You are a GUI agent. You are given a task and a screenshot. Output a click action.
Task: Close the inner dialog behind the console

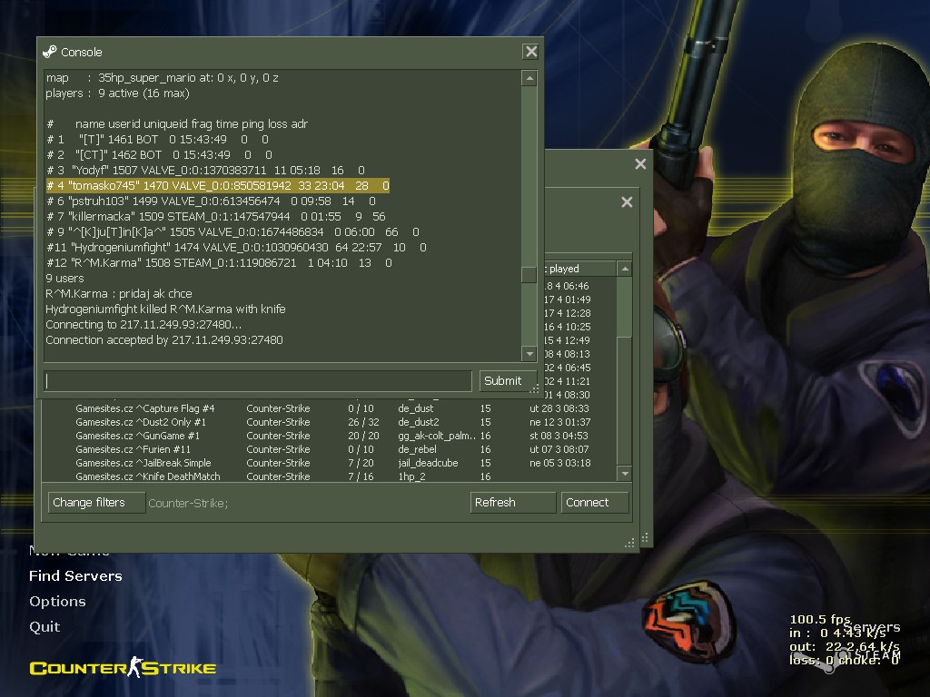point(627,202)
